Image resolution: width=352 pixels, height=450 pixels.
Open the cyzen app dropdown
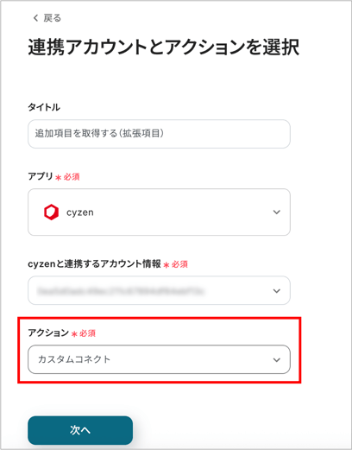point(159,212)
